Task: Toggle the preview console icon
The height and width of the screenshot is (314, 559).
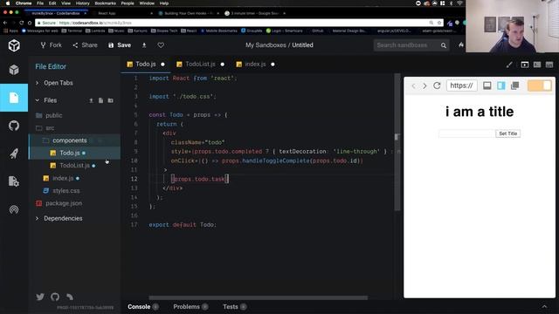Action: pyautogui.click(x=487, y=85)
